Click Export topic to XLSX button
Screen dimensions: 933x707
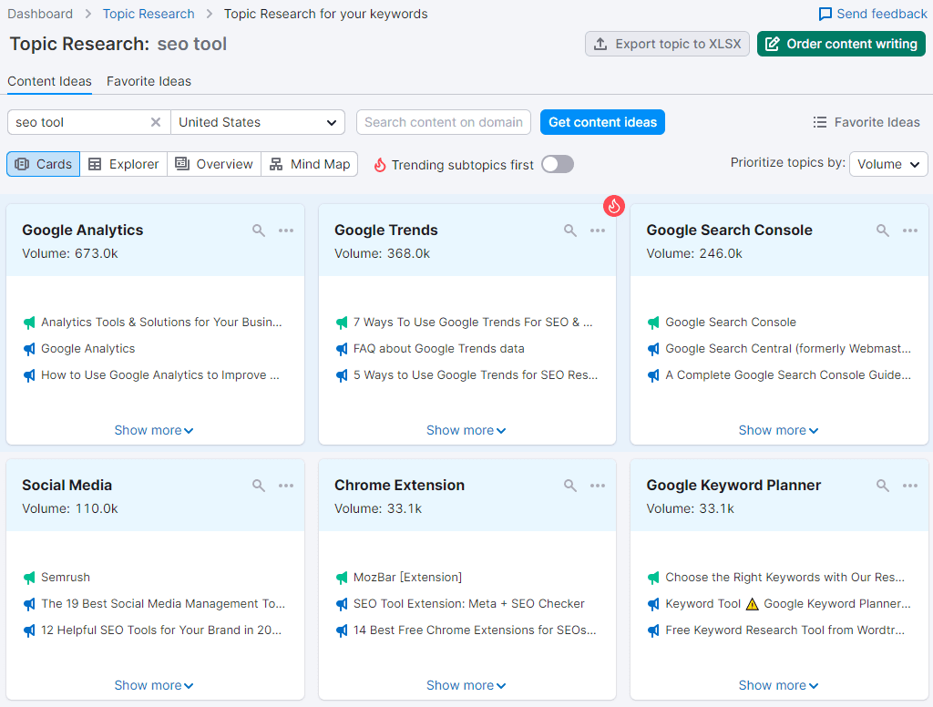pyautogui.click(x=667, y=44)
